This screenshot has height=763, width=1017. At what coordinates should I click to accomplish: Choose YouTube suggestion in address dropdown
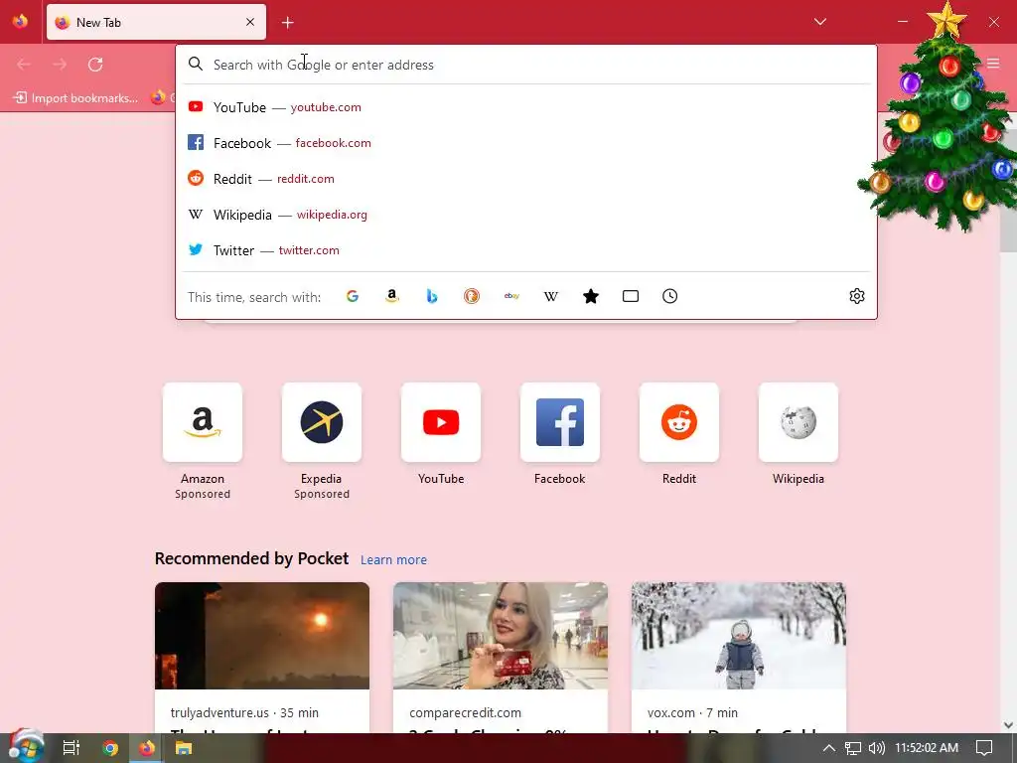525,107
